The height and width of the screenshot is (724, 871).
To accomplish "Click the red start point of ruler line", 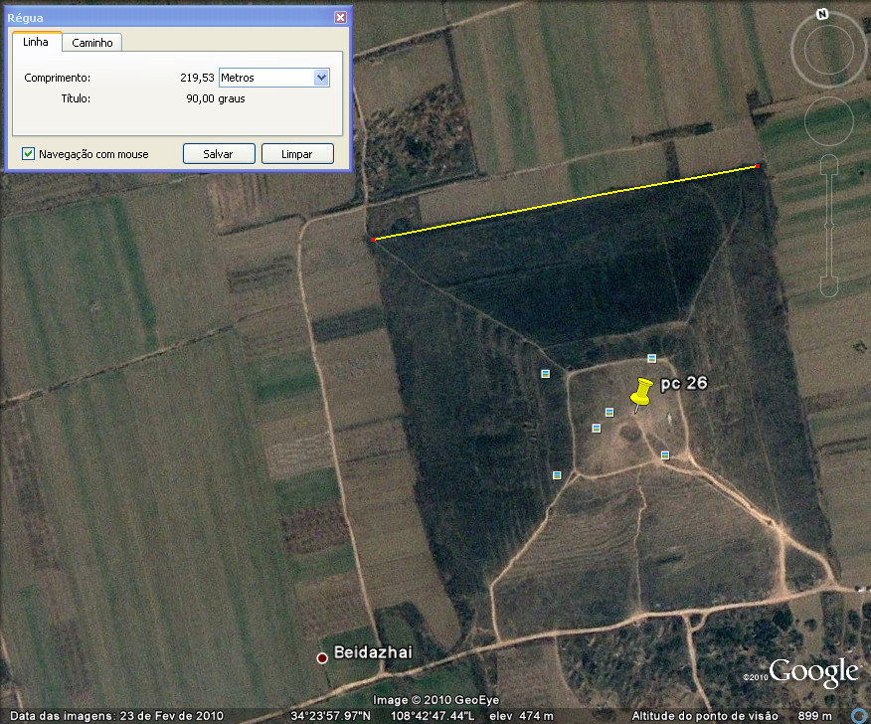I will 373,240.
